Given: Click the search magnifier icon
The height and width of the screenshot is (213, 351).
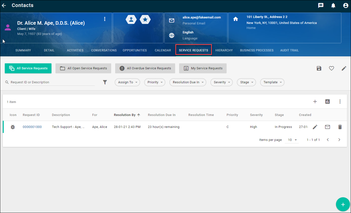Looking at the screenshot, I should click(x=7, y=82).
